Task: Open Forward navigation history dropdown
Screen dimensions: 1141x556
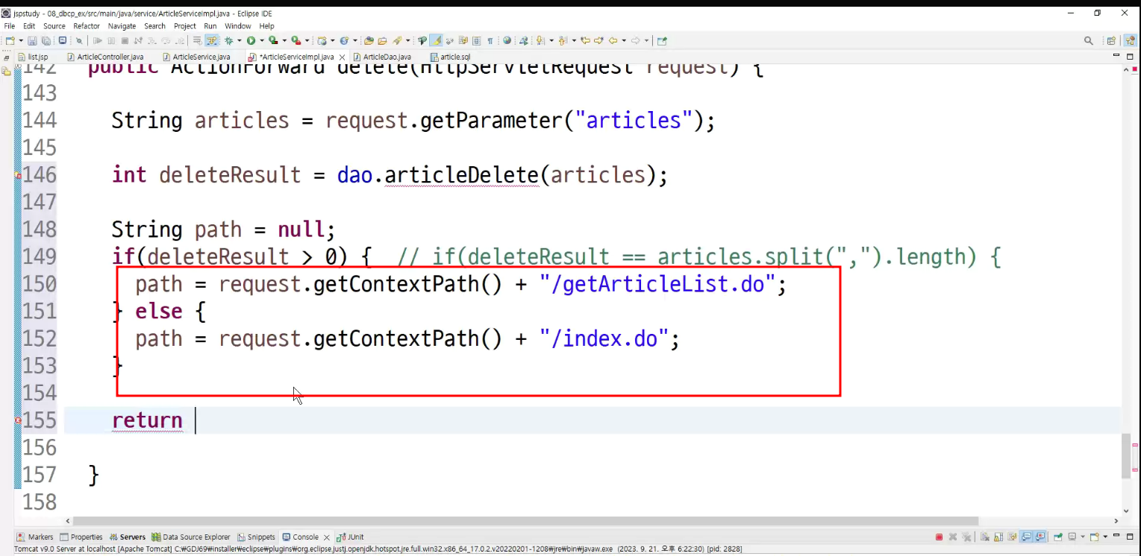Action: (646, 40)
